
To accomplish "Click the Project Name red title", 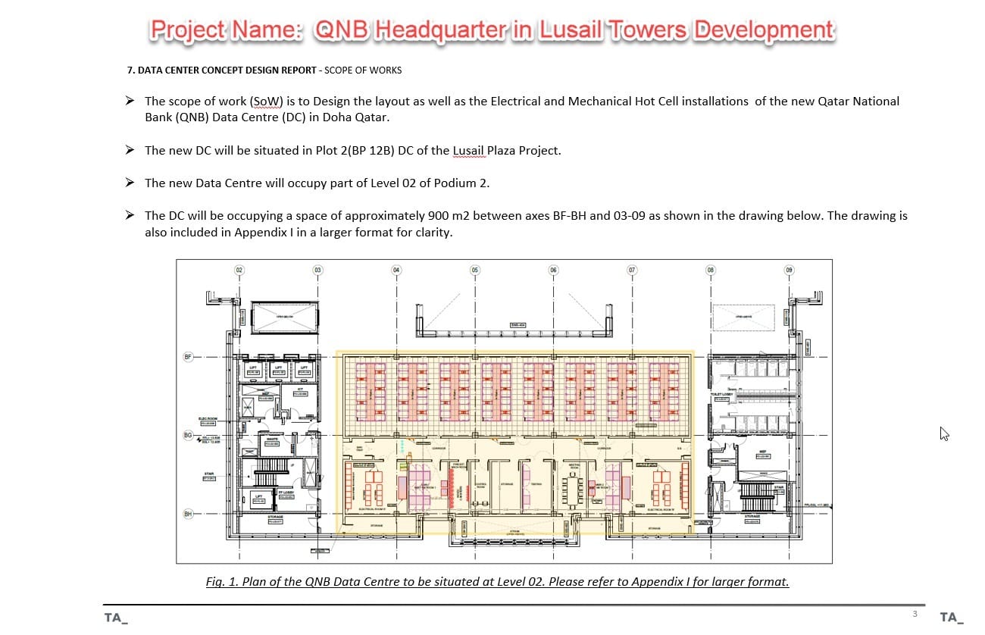I will [492, 30].
